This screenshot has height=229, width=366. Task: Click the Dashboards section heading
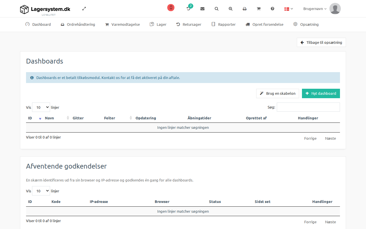pyautogui.click(x=45, y=61)
